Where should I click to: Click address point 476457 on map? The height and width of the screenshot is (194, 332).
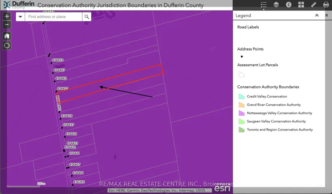56,92
